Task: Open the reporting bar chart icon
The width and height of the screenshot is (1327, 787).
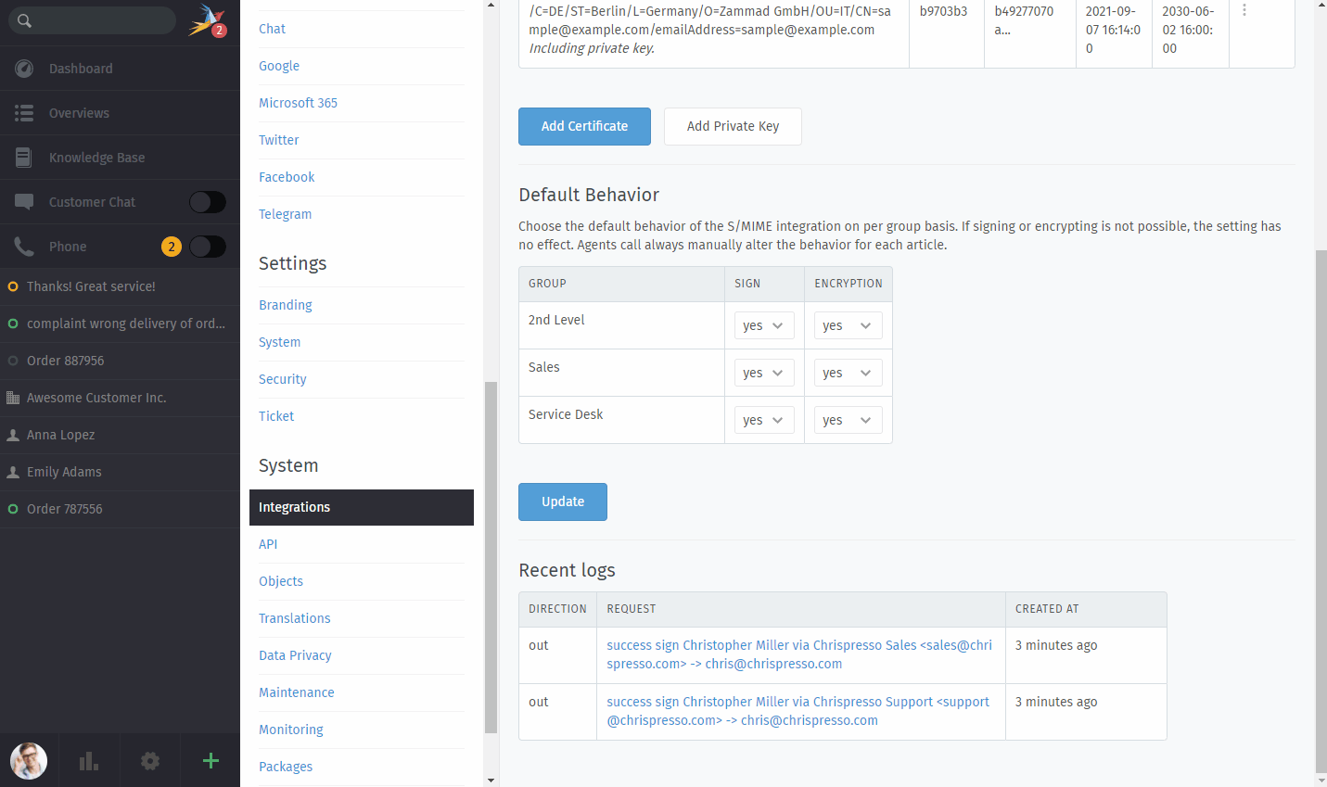Action: (x=89, y=761)
